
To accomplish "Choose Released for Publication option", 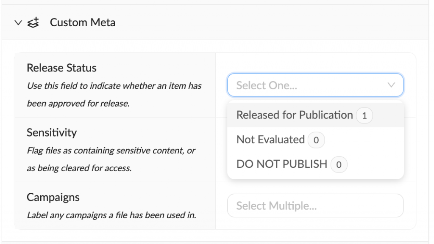I will pyautogui.click(x=295, y=115).
